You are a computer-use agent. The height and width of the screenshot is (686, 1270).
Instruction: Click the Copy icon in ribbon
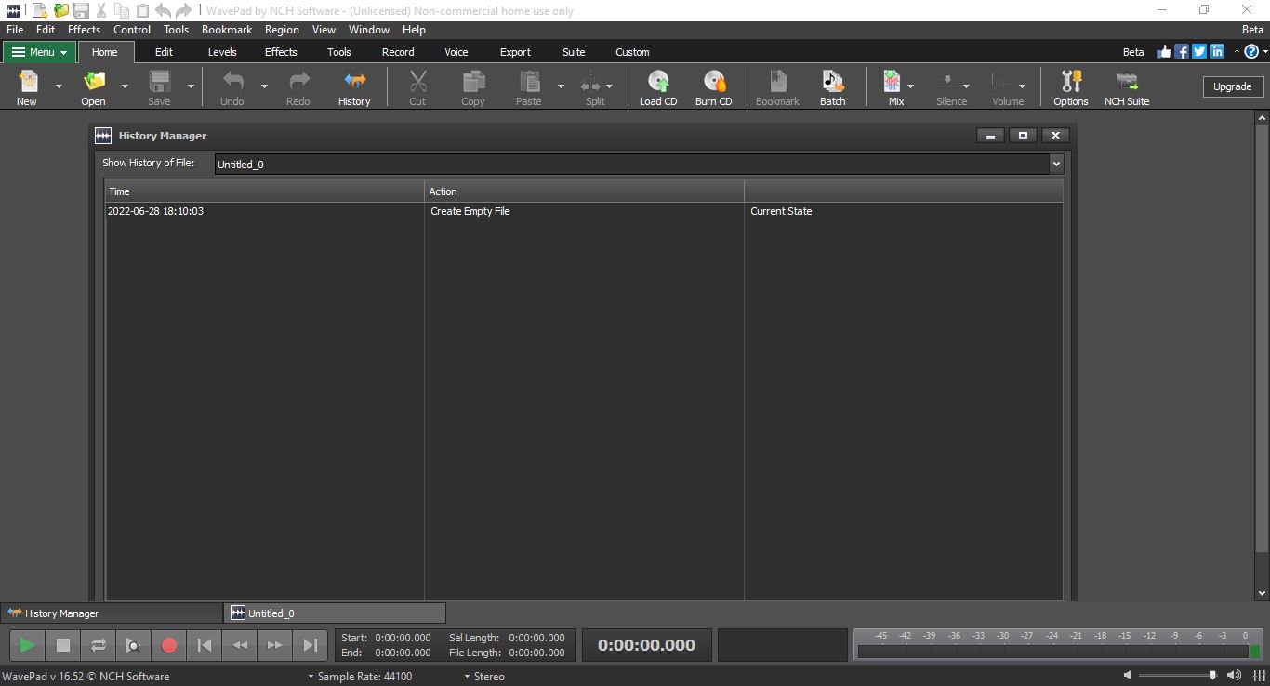coord(473,87)
